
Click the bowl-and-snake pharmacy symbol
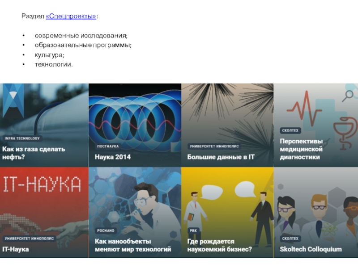tap(345, 133)
